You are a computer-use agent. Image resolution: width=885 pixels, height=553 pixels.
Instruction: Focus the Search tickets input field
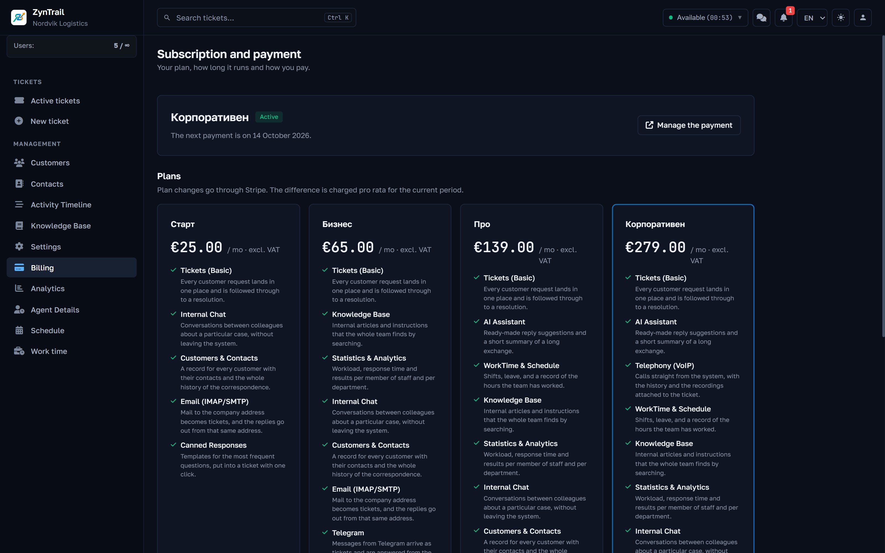click(x=256, y=17)
